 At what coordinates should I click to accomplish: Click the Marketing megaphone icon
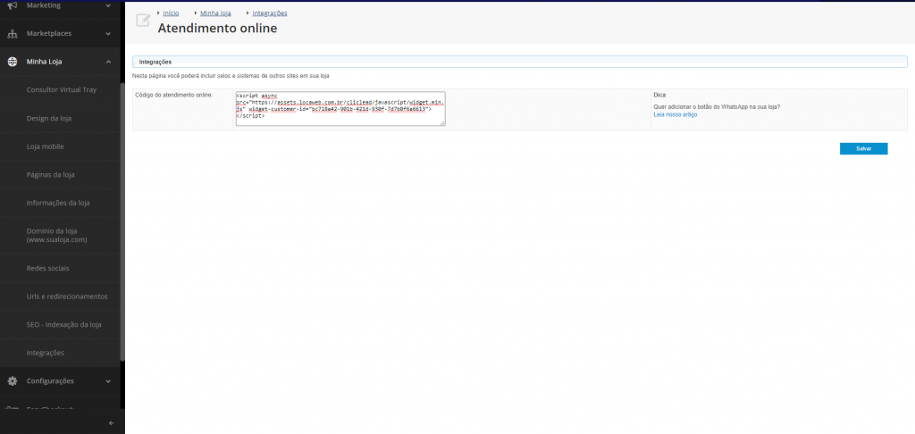pos(12,5)
